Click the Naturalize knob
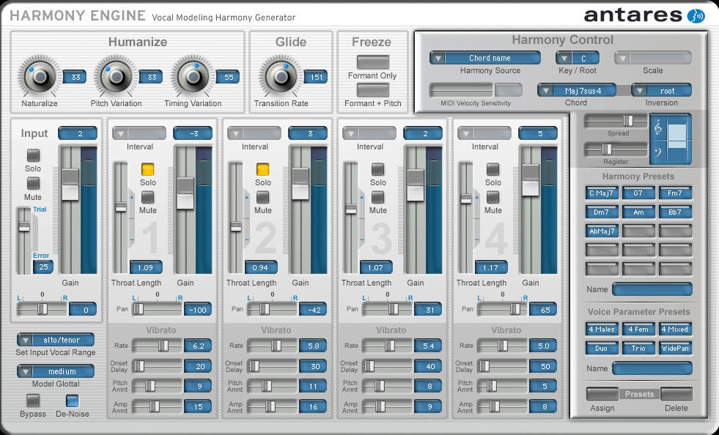 [40, 77]
